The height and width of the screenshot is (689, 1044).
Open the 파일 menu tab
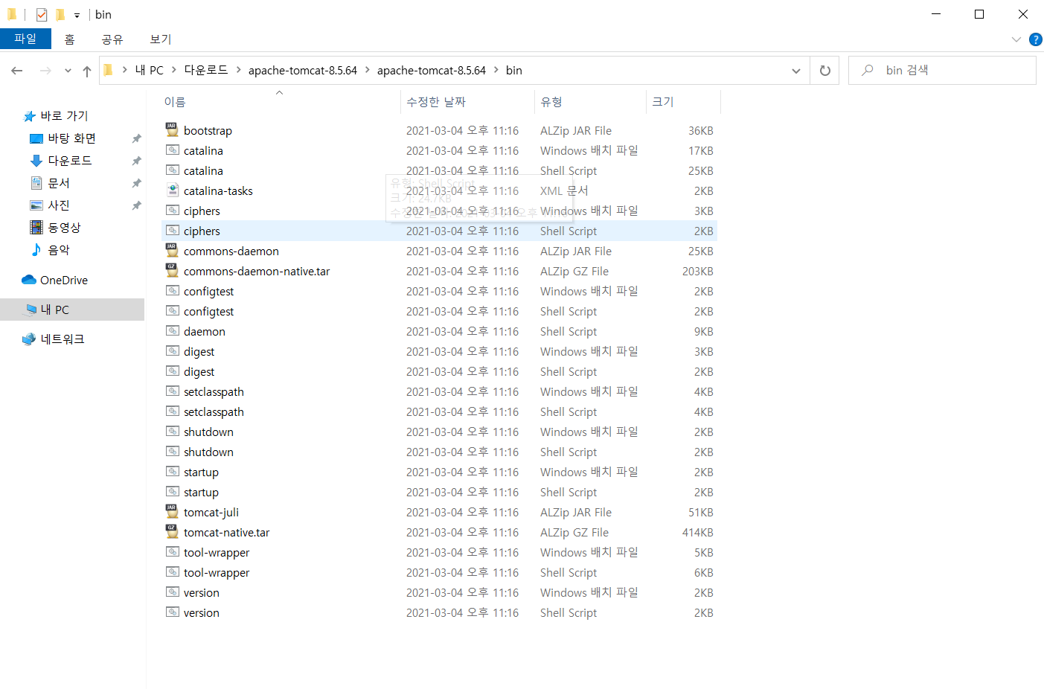[x=25, y=39]
